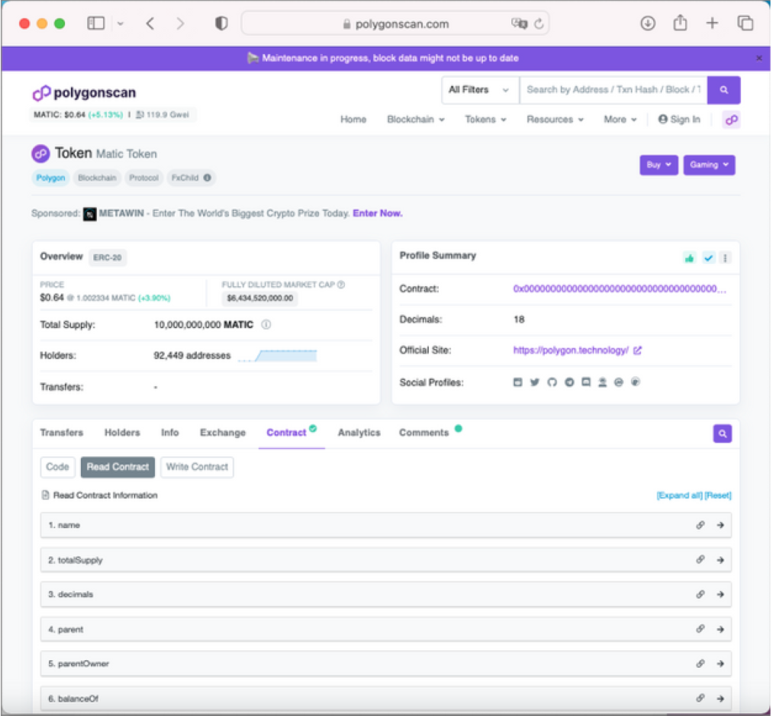Screen dimensions: 772x716
Task: Show Safari downloads
Action: tap(648, 23)
